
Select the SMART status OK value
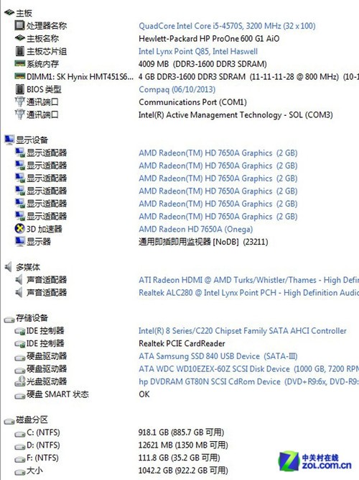pos(144,394)
